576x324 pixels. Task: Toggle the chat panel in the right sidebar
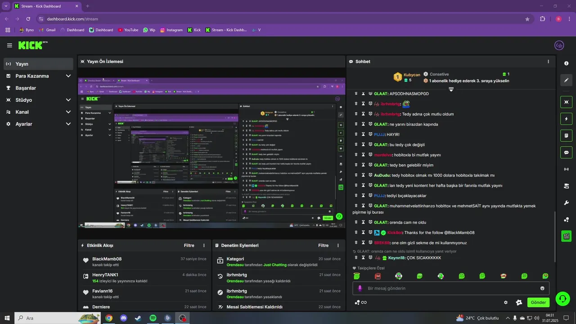click(x=567, y=152)
